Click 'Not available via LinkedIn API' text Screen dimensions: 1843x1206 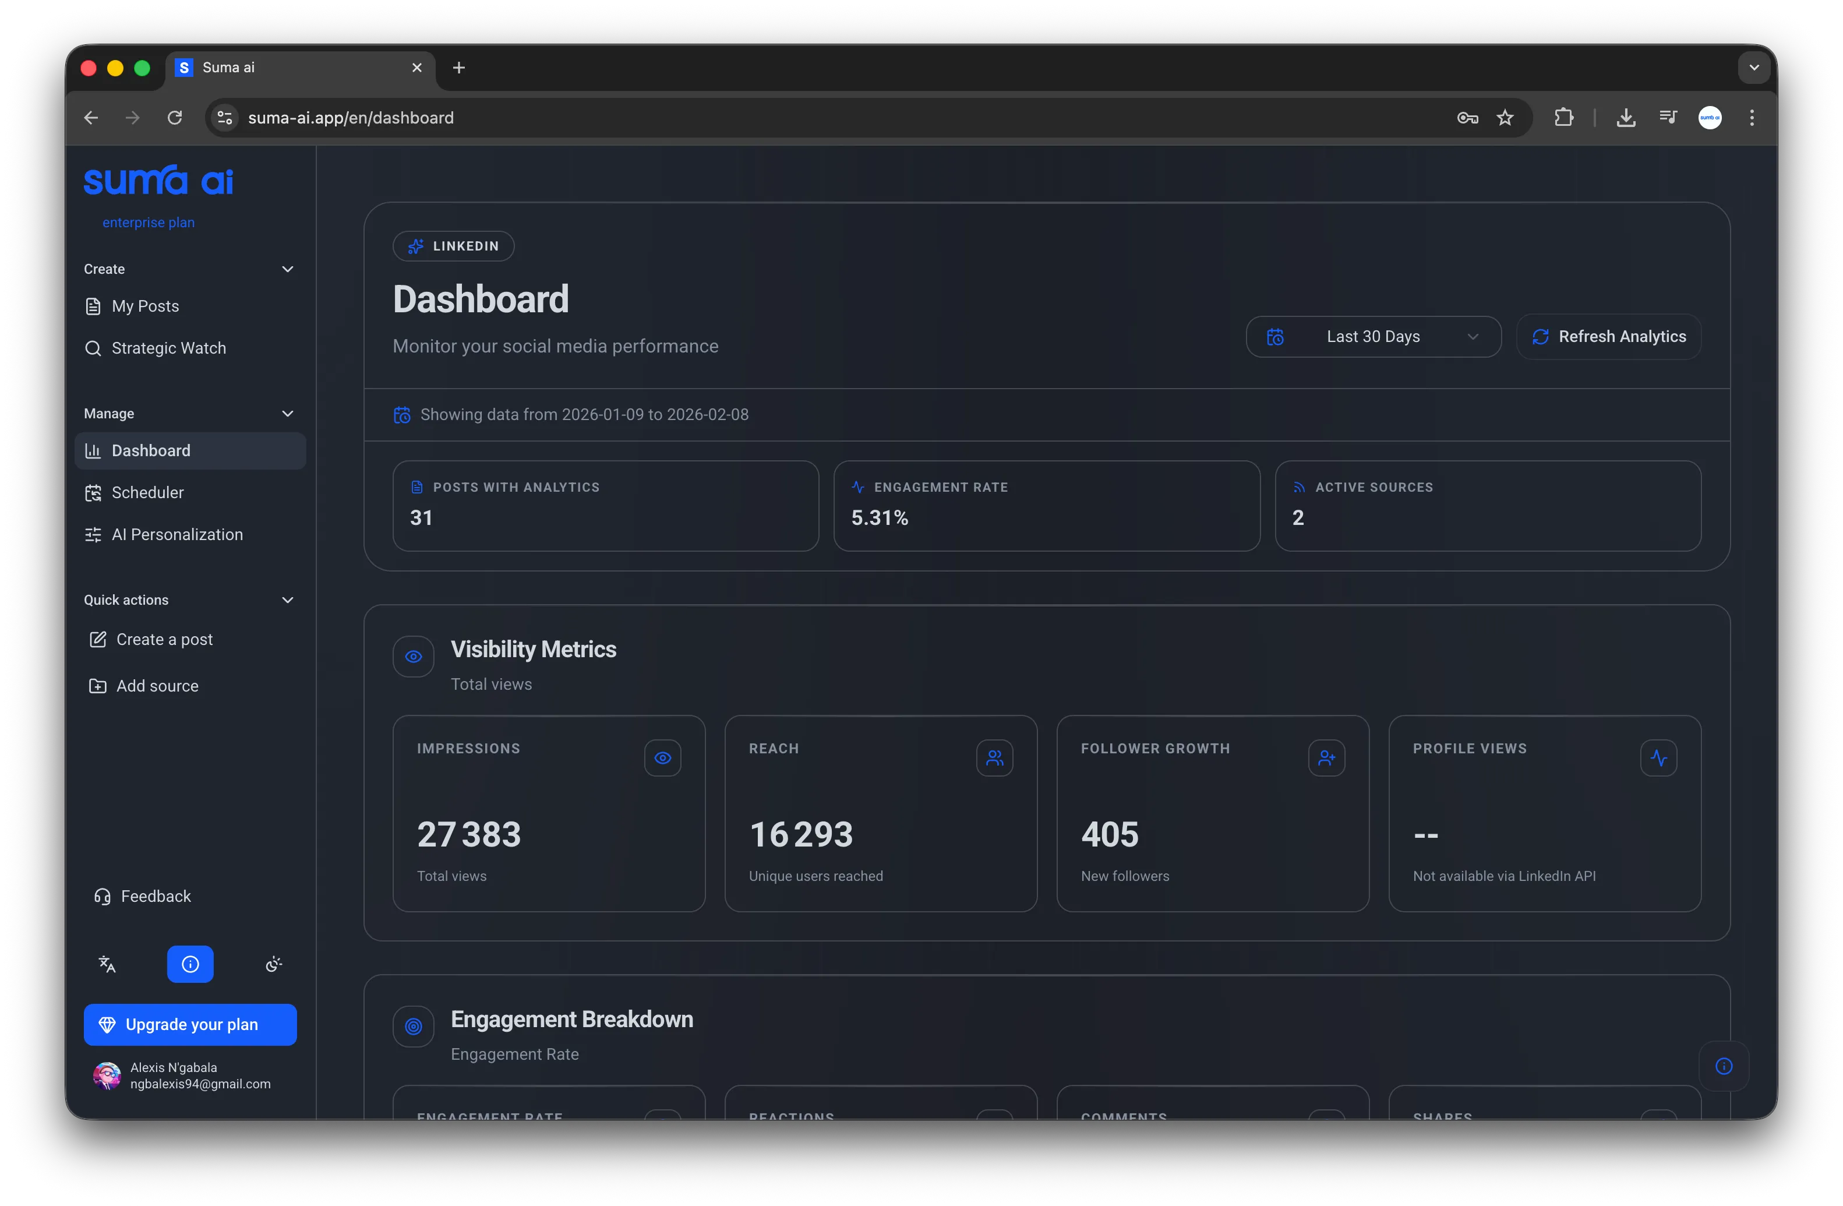[x=1504, y=876]
